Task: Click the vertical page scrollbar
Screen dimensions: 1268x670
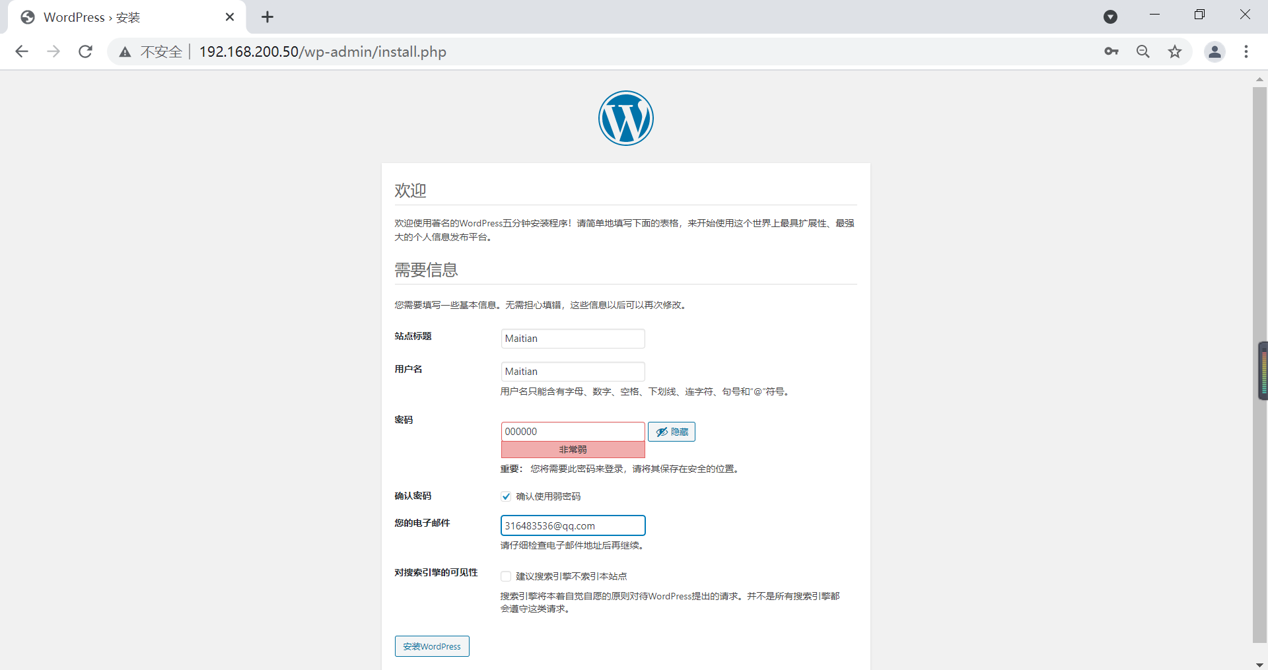Action: [1259, 365]
